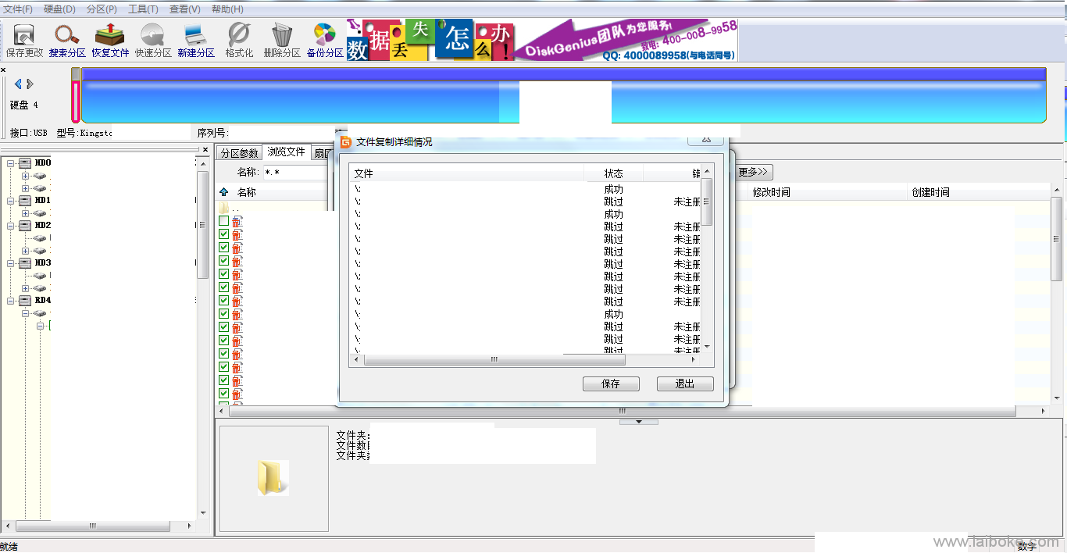Click the 快速分区 quick partition icon

(153, 41)
